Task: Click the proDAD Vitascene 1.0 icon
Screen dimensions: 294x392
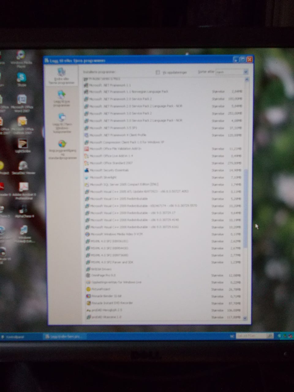Action: click(x=89, y=317)
